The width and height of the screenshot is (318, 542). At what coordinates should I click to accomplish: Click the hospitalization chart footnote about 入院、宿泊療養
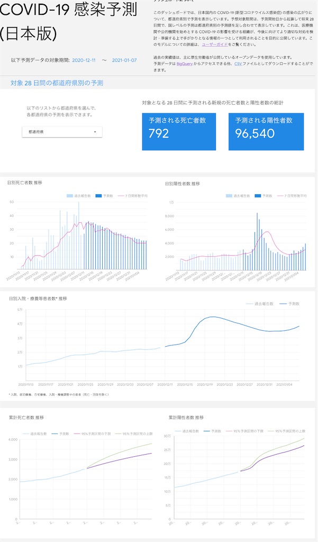coord(59,394)
